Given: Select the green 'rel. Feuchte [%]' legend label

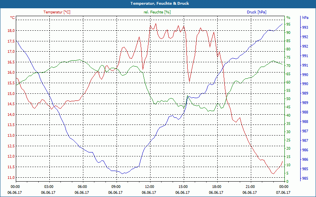Looking at the screenshot, I should coord(157,12).
